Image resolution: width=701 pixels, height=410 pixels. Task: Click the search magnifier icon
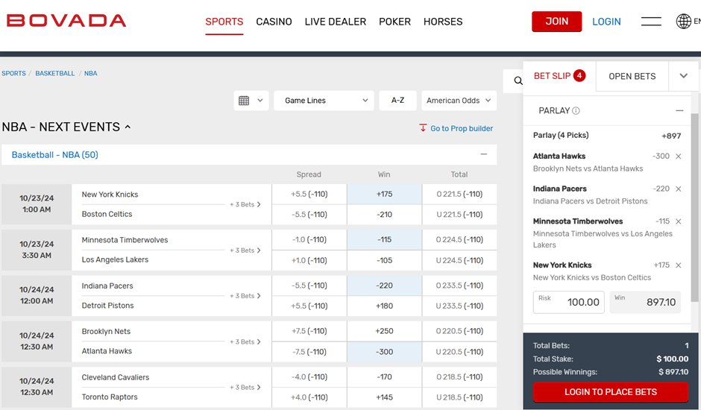pyautogui.click(x=518, y=81)
